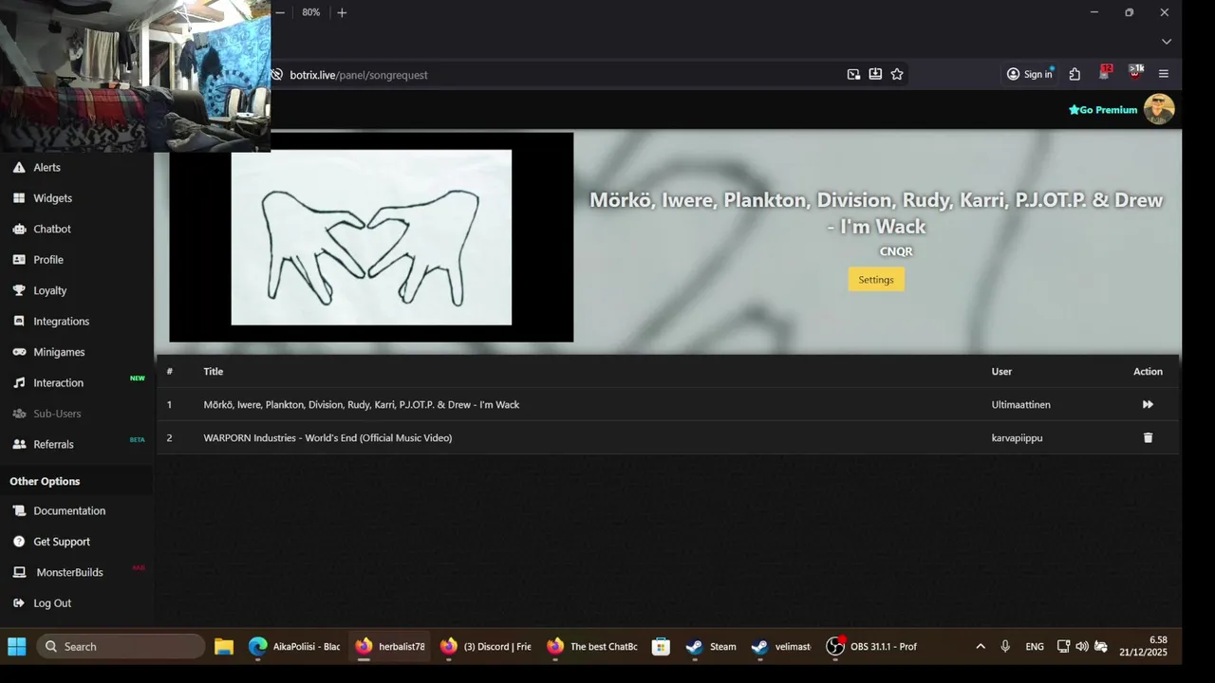This screenshot has width=1215, height=683.
Task: Click the user karvapiippu
Action: [x=1017, y=438]
